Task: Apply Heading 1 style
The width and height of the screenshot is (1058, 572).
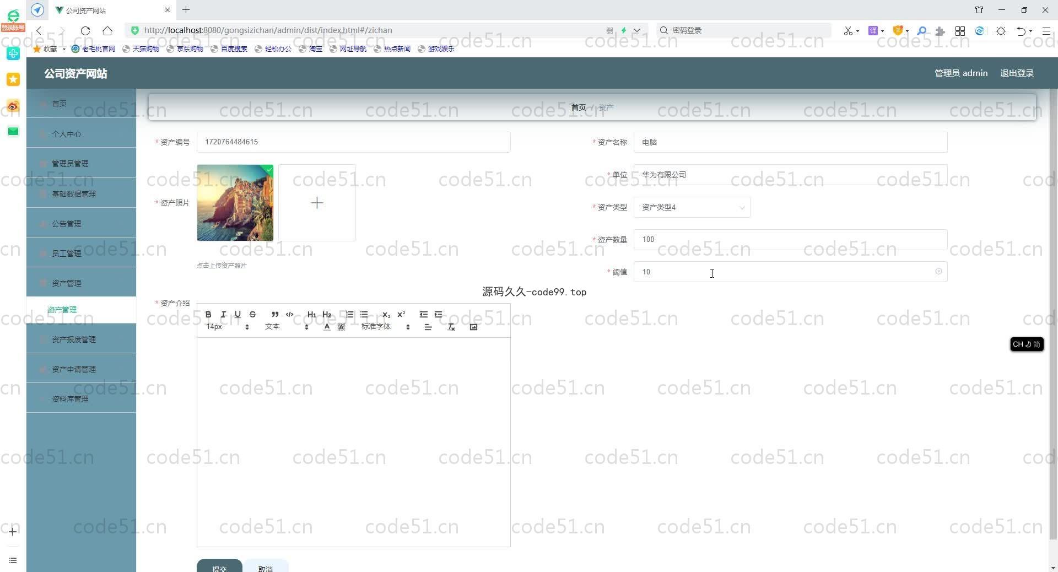Action: click(312, 315)
